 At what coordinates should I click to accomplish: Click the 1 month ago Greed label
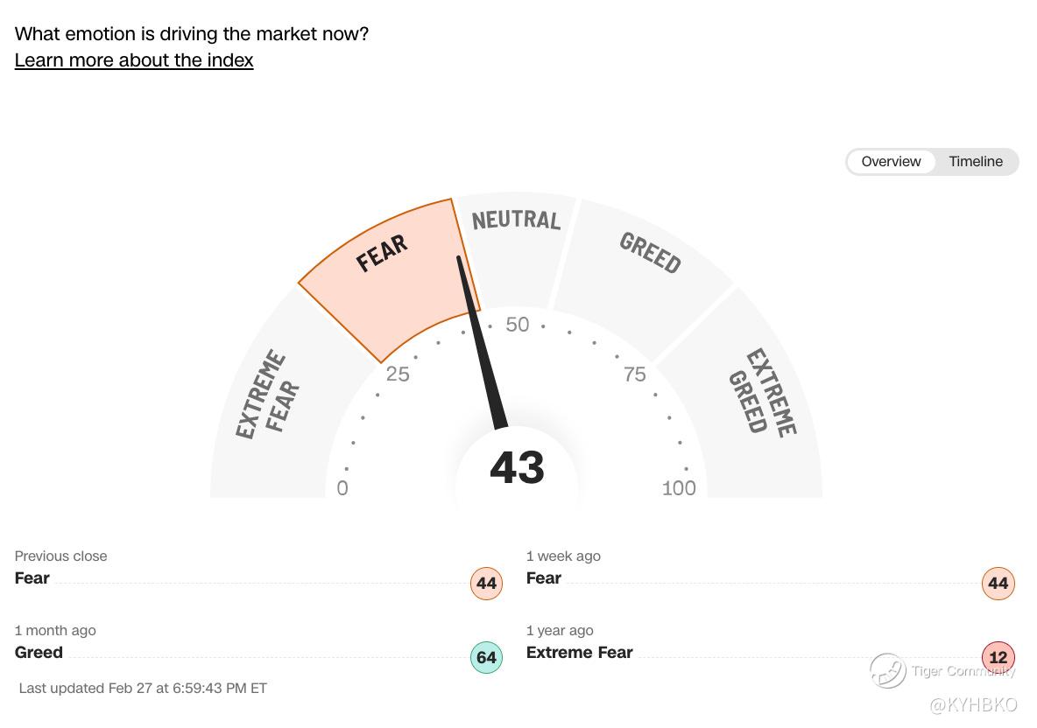pyautogui.click(x=39, y=653)
